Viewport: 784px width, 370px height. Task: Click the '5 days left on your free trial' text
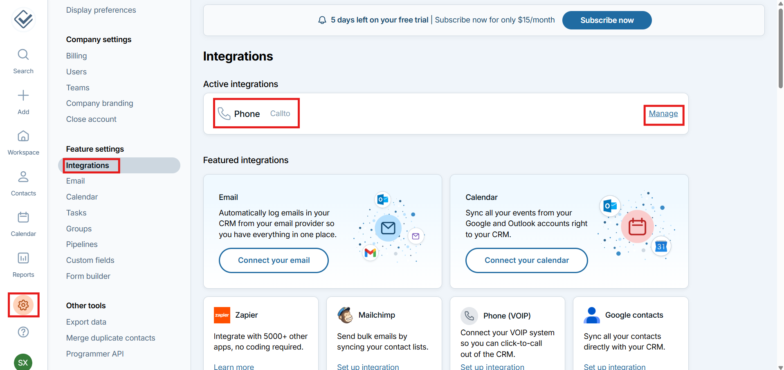coord(380,20)
